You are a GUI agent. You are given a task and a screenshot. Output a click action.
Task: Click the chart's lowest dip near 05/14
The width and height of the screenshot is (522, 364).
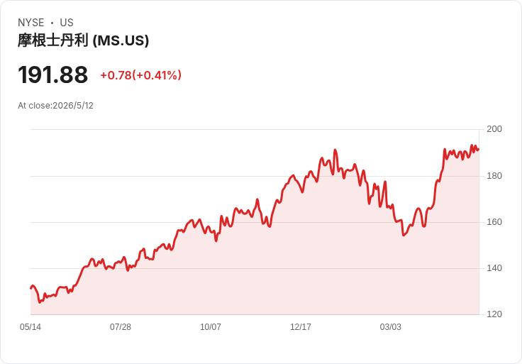pyautogui.click(x=40, y=302)
